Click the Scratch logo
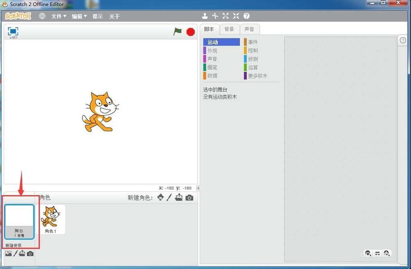This screenshot has width=411, height=269. pos(18,16)
